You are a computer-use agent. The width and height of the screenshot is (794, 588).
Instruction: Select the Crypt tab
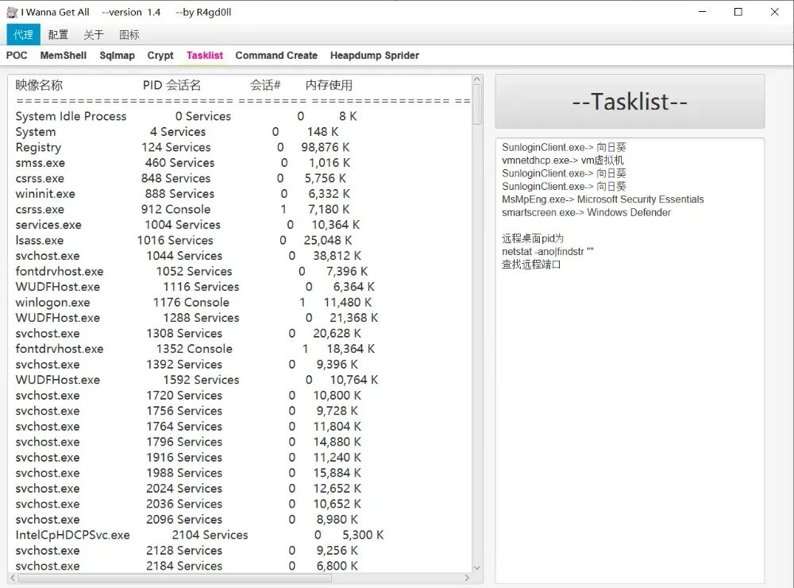pos(160,56)
